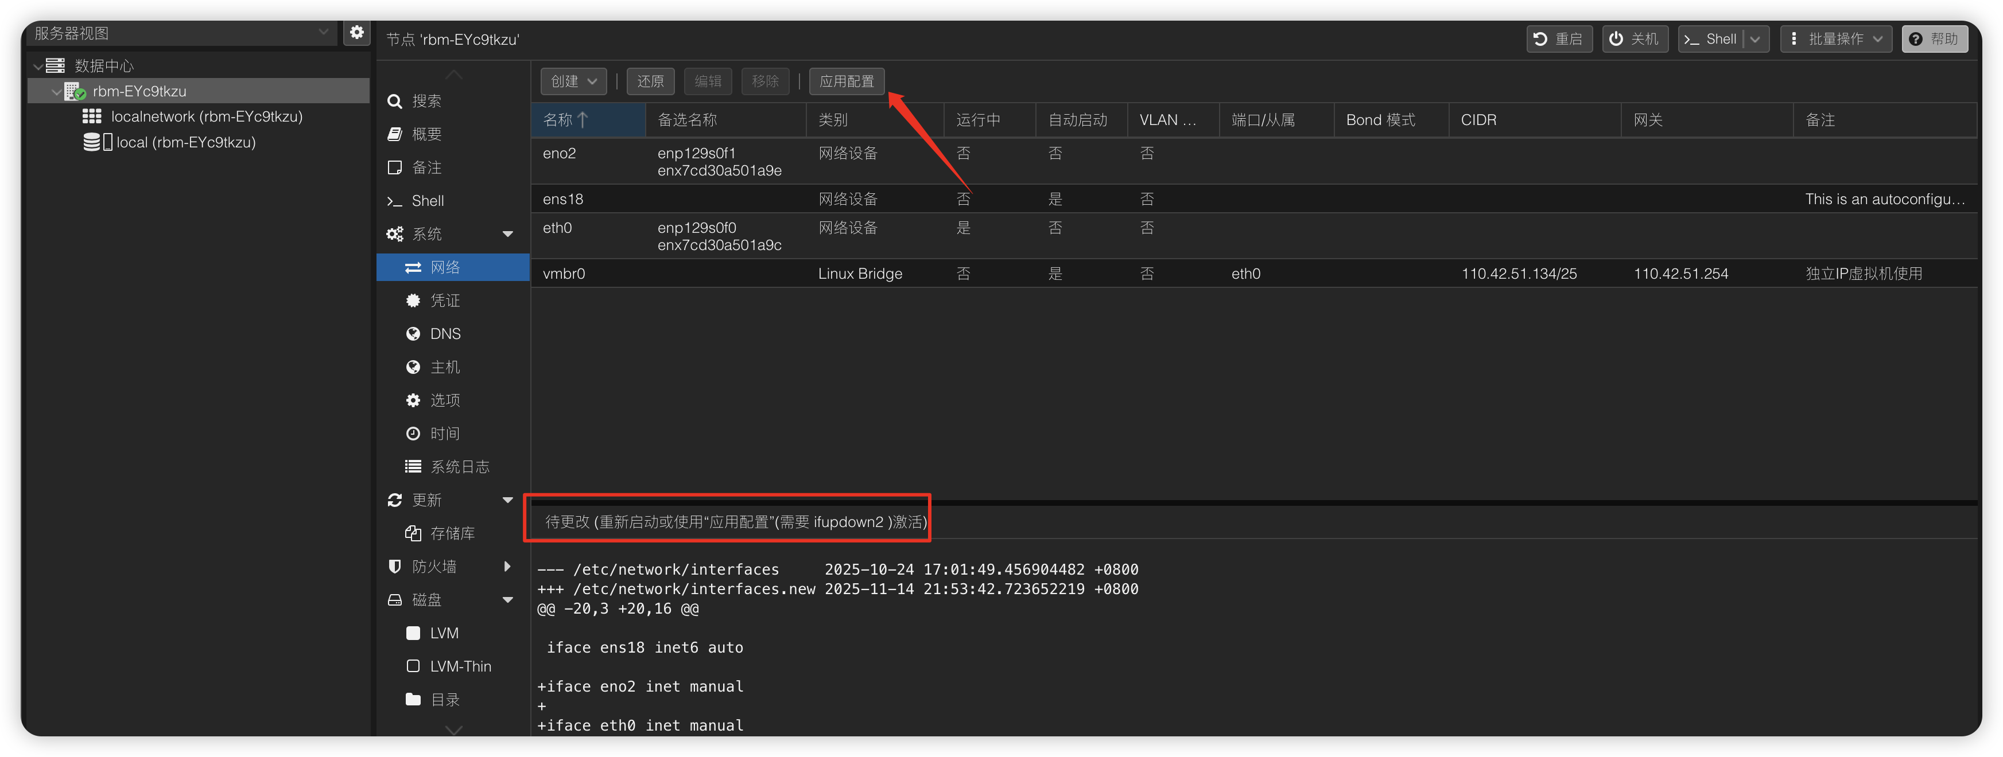Image resolution: width=2003 pixels, height=757 pixels.
Task: Open the Create (创建) dropdown button
Action: coord(573,81)
